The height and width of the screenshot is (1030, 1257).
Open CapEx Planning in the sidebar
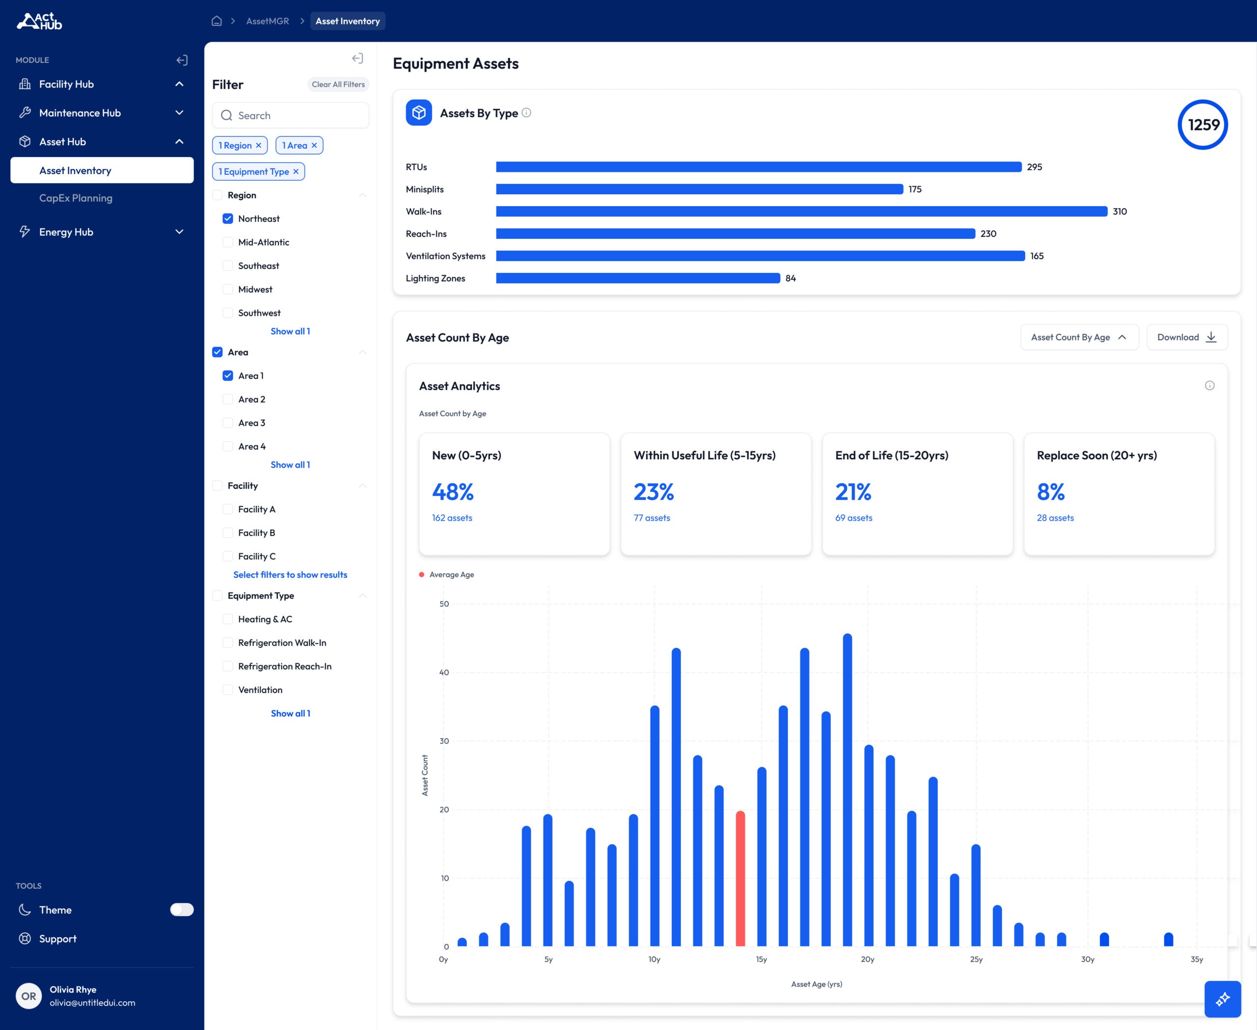[x=76, y=198]
